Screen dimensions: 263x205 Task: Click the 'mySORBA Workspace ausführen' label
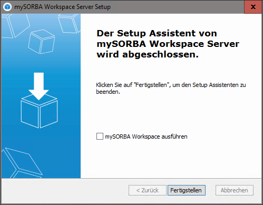pyautogui.click(x=146, y=136)
